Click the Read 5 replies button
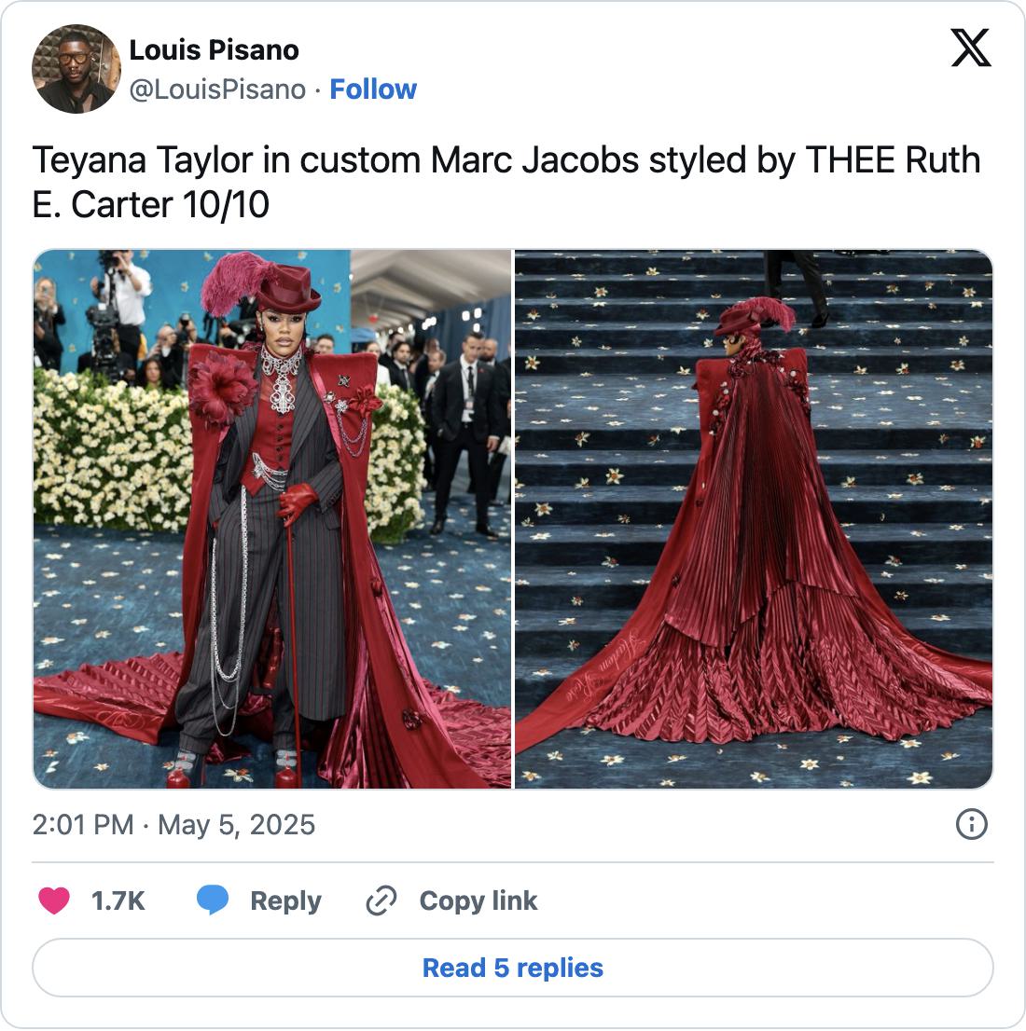This screenshot has height=1031, width=1026. point(513,968)
